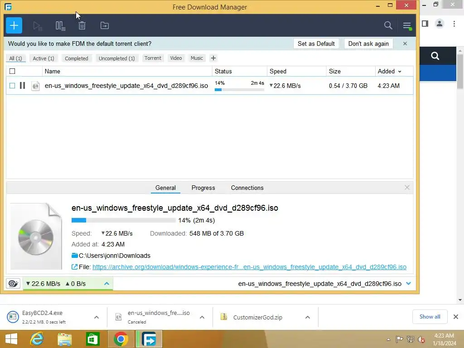Click search icon on Chrome webpage
The height and width of the screenshot is (348, 464).
pos(435,56)
